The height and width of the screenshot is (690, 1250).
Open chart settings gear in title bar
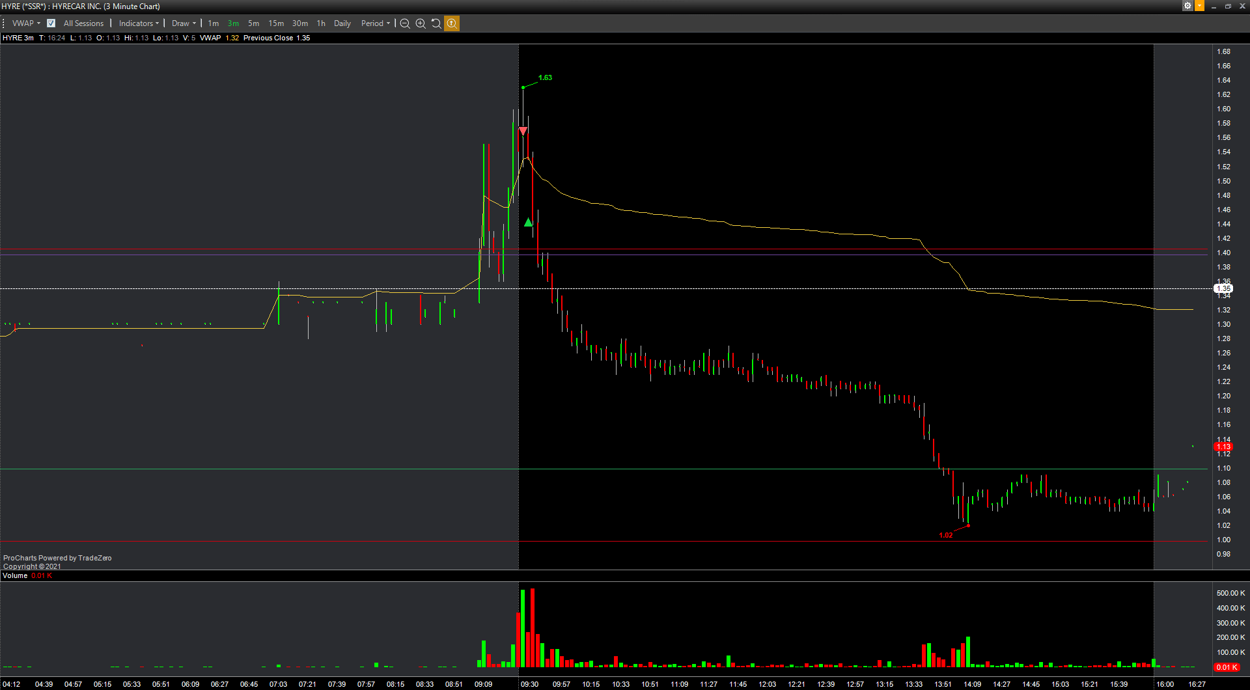1188,6
